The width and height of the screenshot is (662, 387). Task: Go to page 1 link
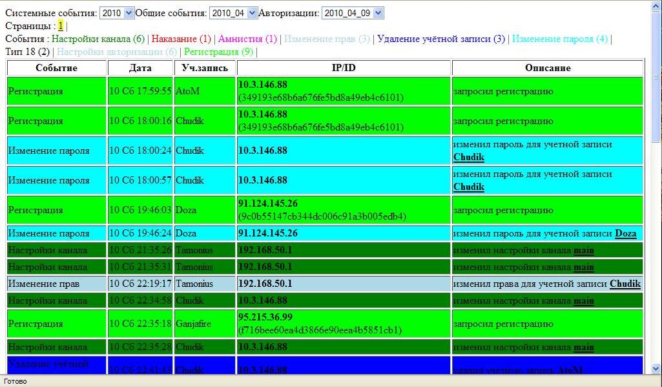pyautogui.click(x=61, y=26)
